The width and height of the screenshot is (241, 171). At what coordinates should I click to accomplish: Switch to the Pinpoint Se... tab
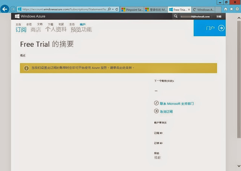pyautogui.click(x=132, y=10)
